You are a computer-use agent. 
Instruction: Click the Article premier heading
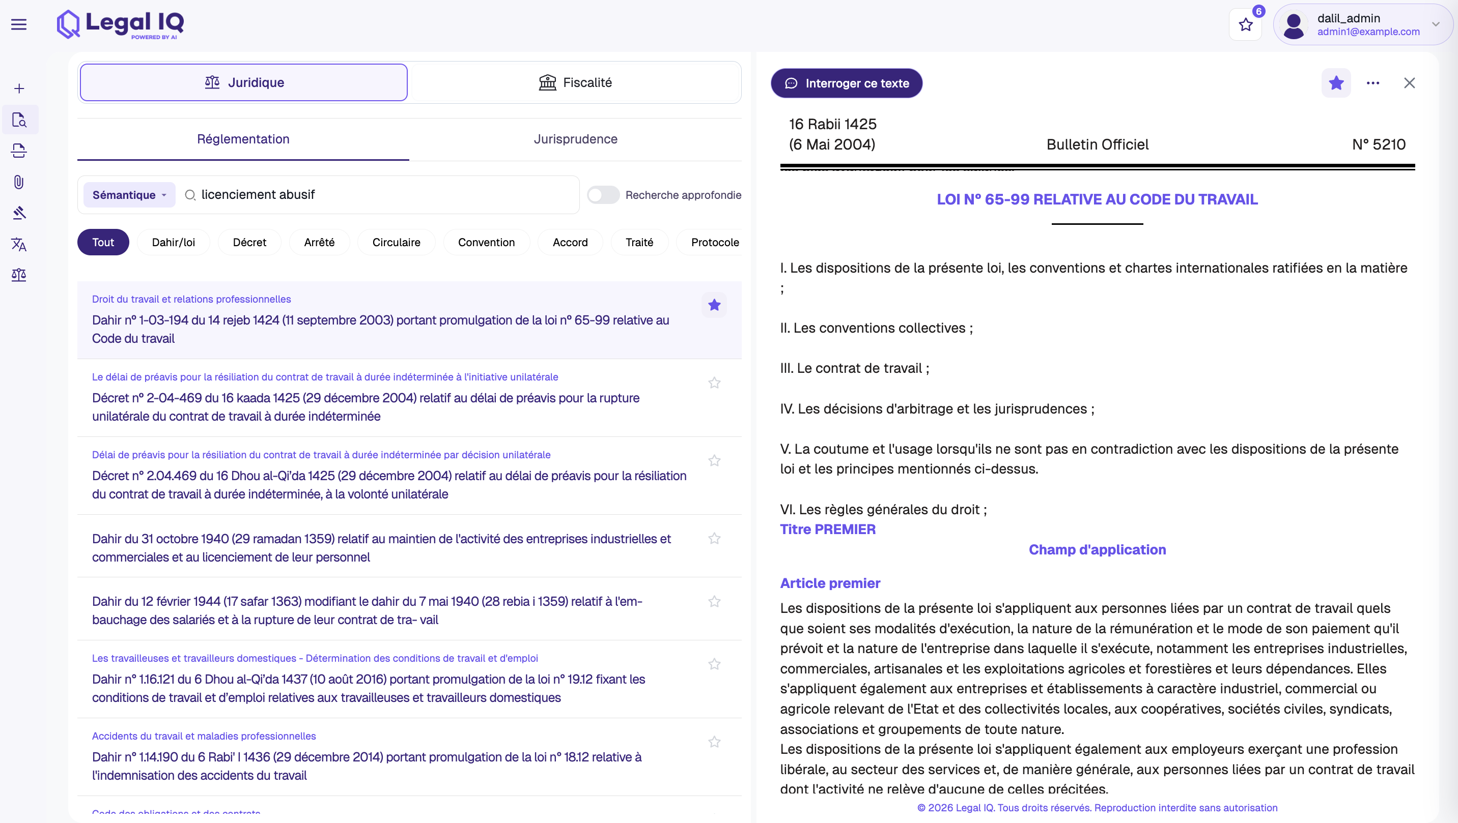pos(830,583)
